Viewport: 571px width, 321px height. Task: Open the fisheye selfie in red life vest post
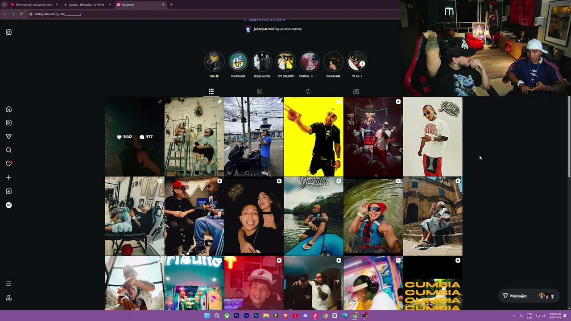(373, 216)
